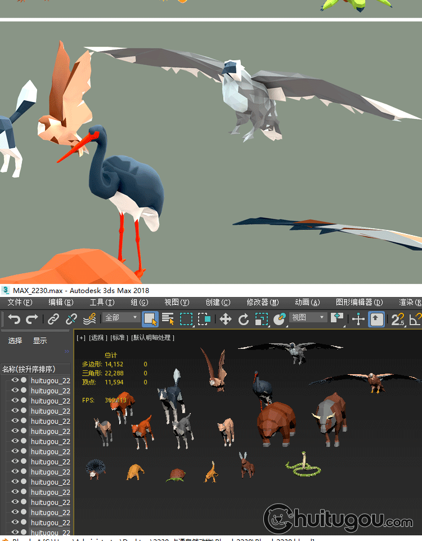The image size is (422, 541).
Task: Select the Link objects tool
Action: [x=53, y=320]
